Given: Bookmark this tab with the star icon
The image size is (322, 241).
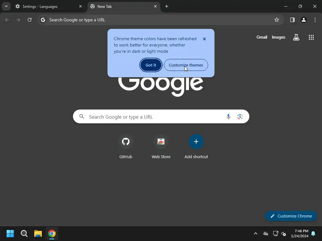Looking at the screenshot, I should (277, 20).
